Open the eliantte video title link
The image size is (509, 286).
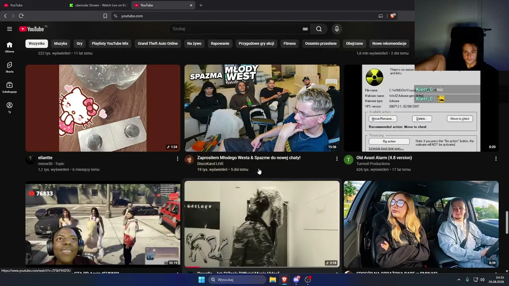(45, 158)
